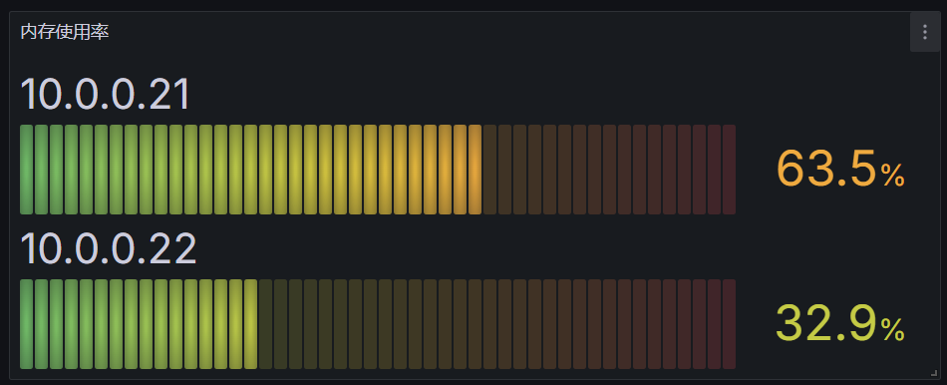Open the panel menu three-dot icon
This screenshot has height=385, width=947.
925,32
